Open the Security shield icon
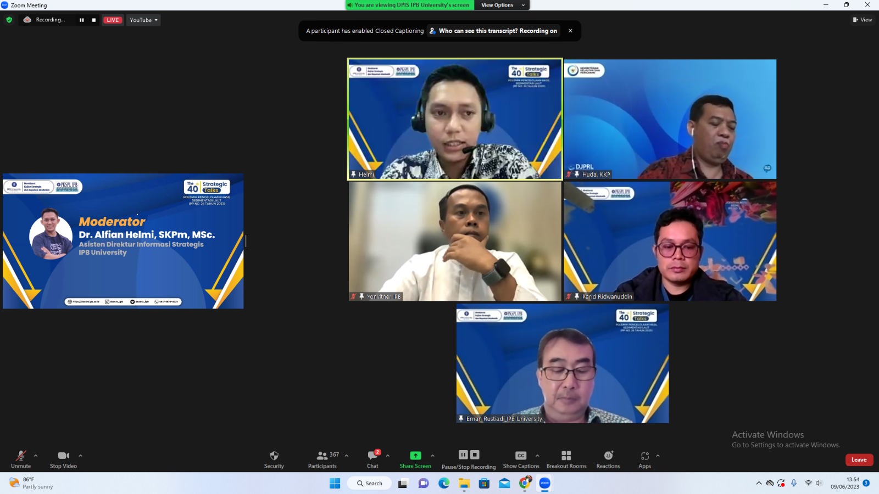 pos(274,456)
